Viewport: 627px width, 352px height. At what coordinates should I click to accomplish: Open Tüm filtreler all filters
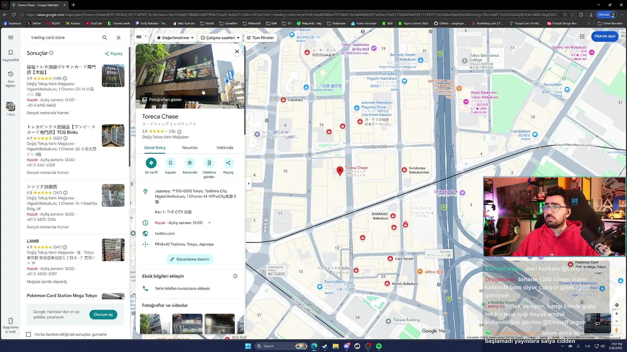(260, 38)
